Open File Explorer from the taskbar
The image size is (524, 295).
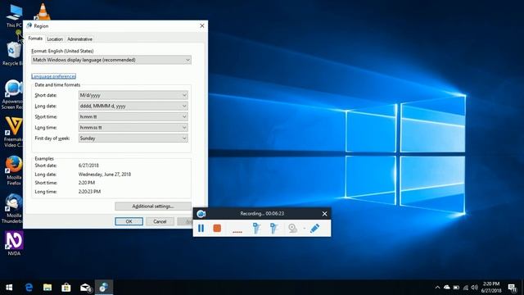[47, 288]
